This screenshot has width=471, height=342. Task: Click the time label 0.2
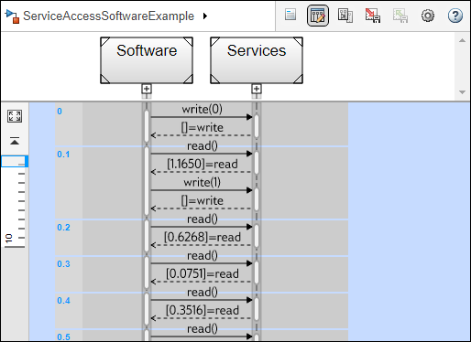point(63,228)
